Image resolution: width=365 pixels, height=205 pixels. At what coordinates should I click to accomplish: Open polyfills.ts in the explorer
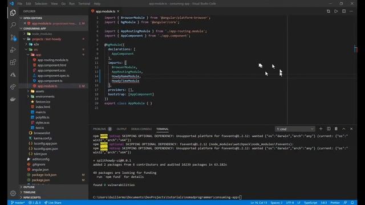pyautogui.click(x=42, y=117)
